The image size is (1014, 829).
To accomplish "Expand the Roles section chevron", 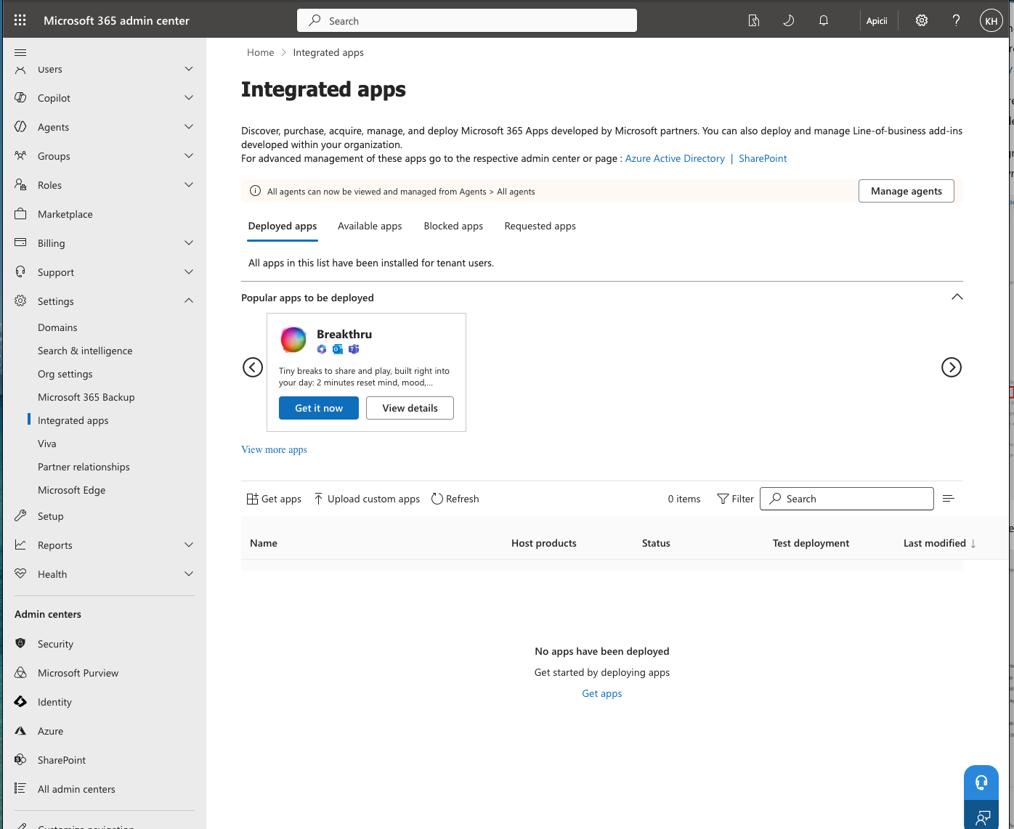I will 189,185.
